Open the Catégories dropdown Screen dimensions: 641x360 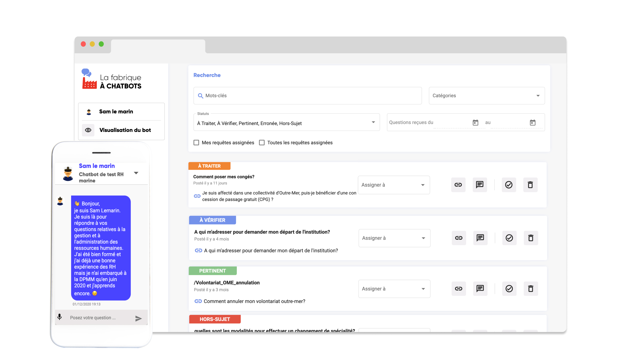click(x=487, y=95)
